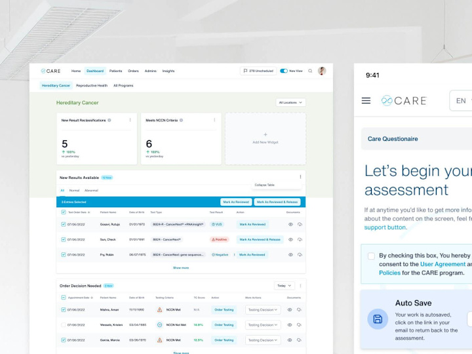Viewport: 472px width, 354px height.
Task: Click Mark As Reviewed in blue selection bar
Action: tap(236, 202)
